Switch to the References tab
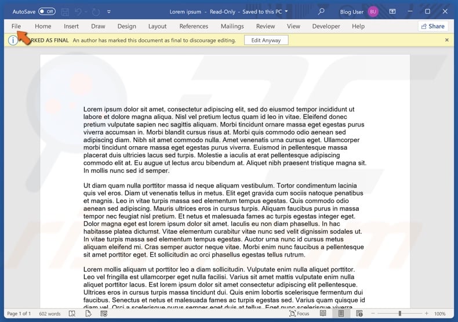This screenshot has width=458, height=322. (194, 26)
